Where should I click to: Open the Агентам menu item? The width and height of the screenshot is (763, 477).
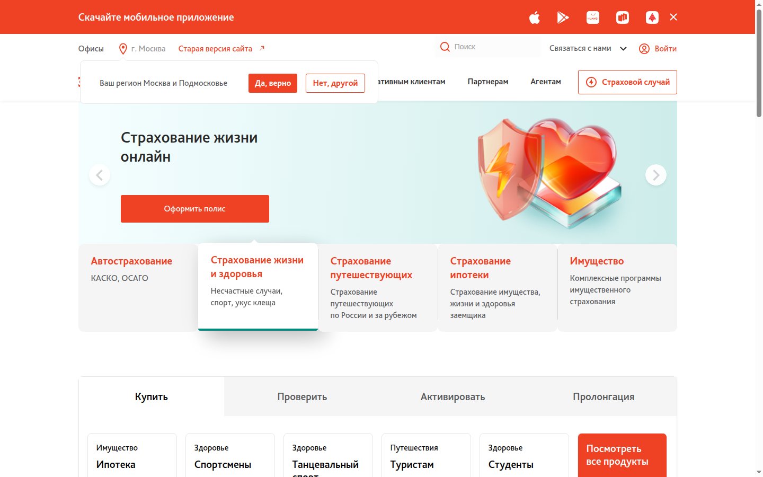tap(546, 82)
